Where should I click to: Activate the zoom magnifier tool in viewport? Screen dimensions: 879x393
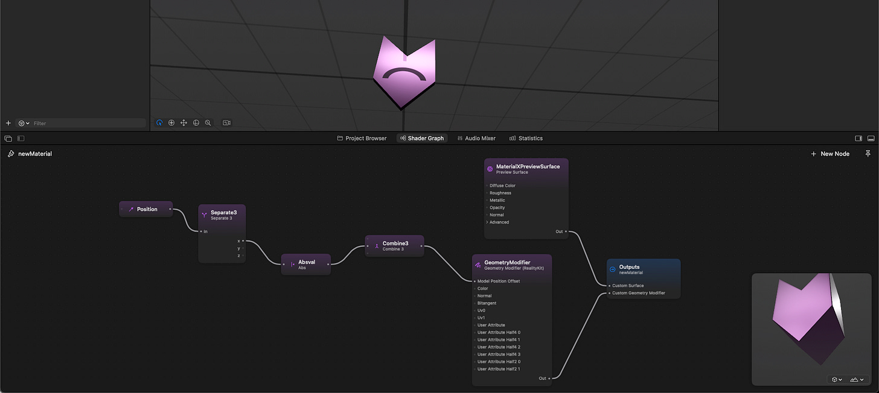click(208, 122)
